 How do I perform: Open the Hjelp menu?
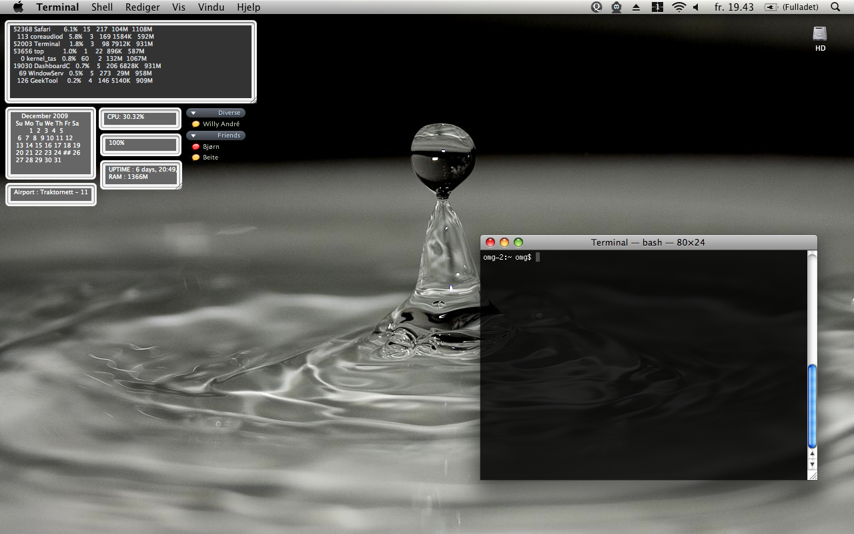click(248, 7)
